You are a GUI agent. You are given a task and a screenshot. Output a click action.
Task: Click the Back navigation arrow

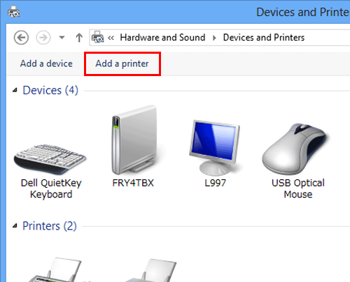tap(21, 38)
